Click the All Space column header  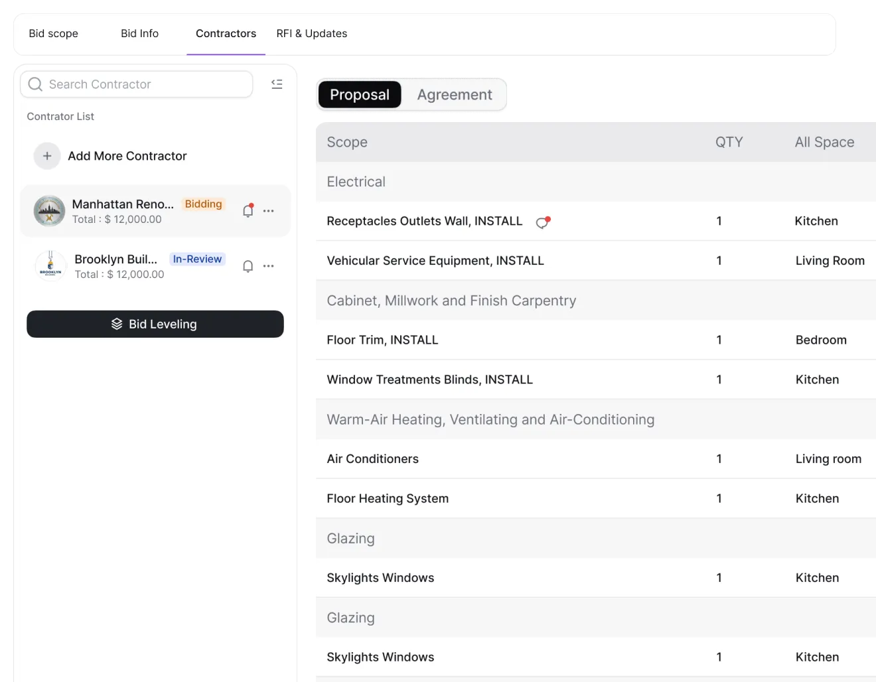coord(825,142)
